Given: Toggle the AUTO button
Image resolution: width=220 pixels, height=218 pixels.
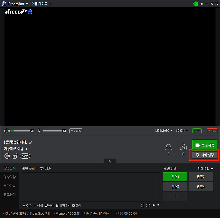Looking at the screenshot, I should tap(197, 131).
